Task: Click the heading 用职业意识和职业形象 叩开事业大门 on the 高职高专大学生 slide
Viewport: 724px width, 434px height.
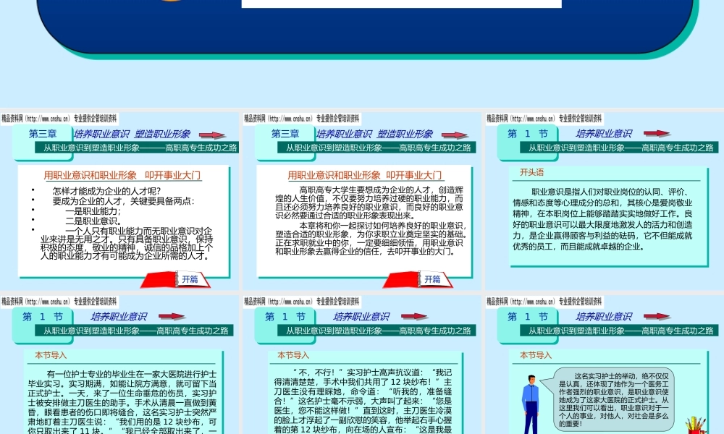Action: [x=365, y=175]
